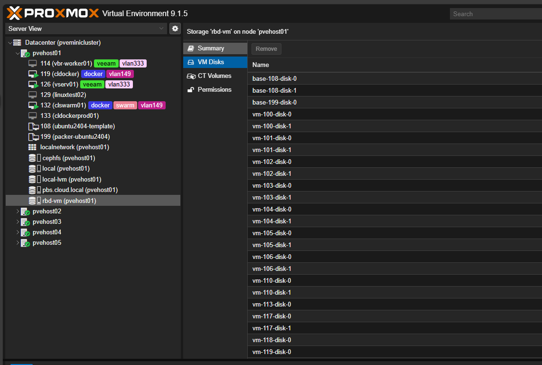Image resolution: width=542 pixels, height=365 pixels.
Task: Click the local-lvm storage icon
Action: (35, 179)
